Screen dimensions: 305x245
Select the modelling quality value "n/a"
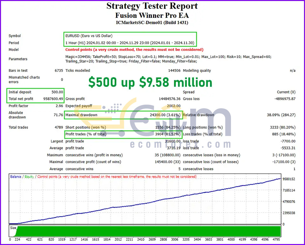click(293, 71)
